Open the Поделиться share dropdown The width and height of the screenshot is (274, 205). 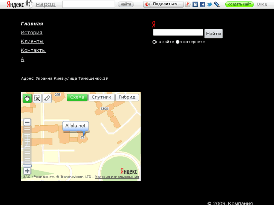click(x=163, y=4)
